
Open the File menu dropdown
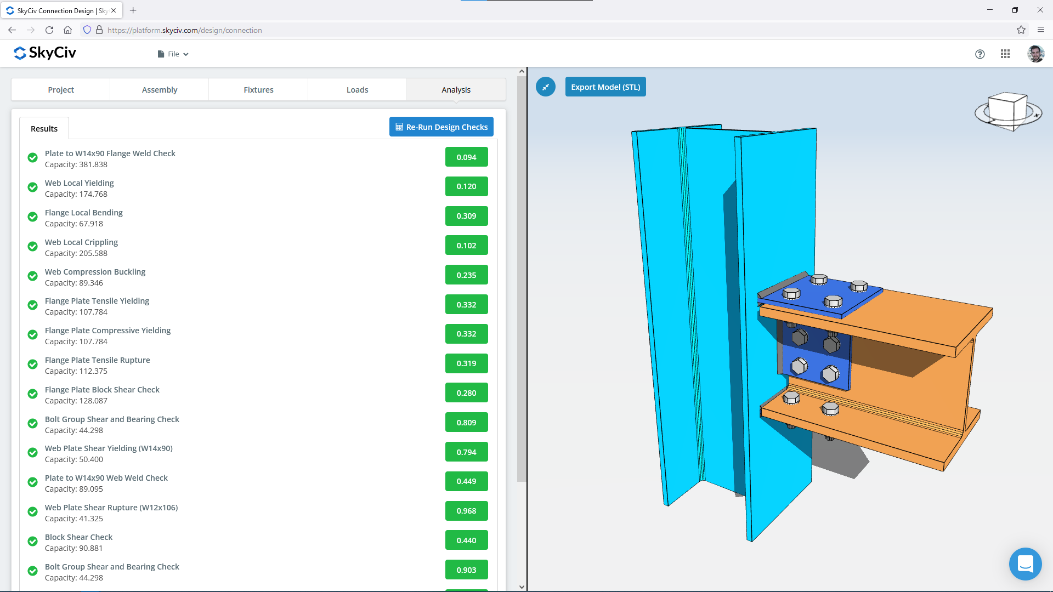click(172, 54)
